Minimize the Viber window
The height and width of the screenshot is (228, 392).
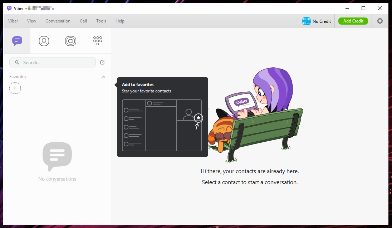click(x=347, y=8)
